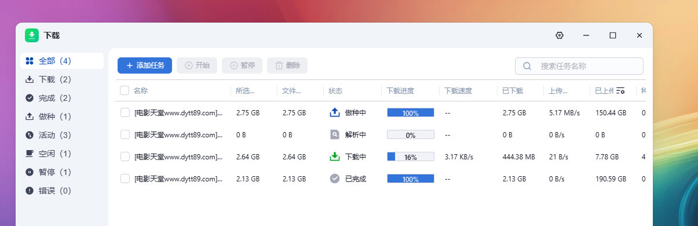Click the seeding status icon in first row

point(334,112)
